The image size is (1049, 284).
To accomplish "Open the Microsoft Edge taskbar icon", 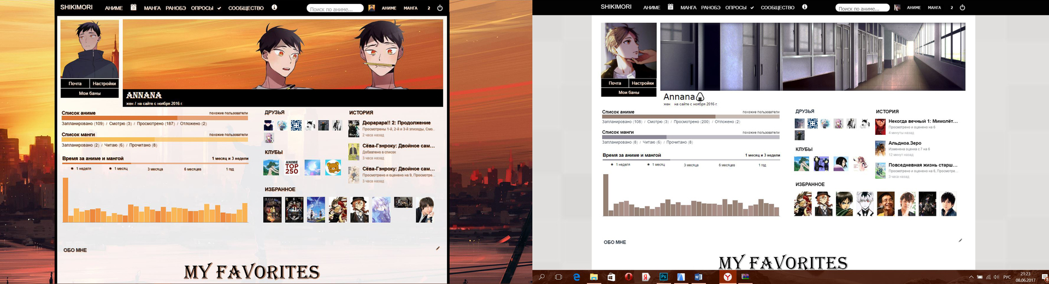I will pos(576,277).
